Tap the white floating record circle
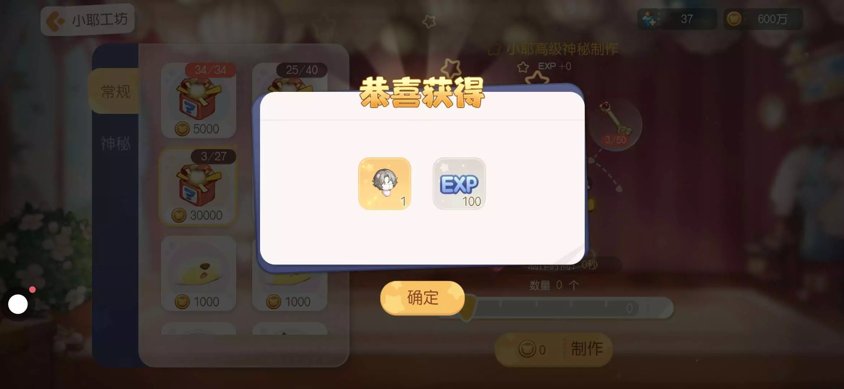 pyautogui.click(x=18, y=304)
